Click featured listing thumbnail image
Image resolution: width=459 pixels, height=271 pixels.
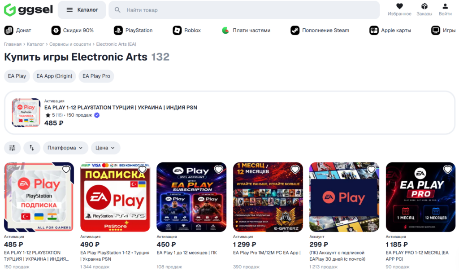26,113
